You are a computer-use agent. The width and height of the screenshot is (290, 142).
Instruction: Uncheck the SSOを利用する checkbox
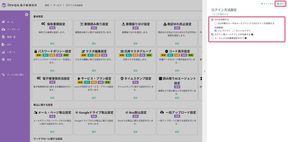[x=212, y=20]
